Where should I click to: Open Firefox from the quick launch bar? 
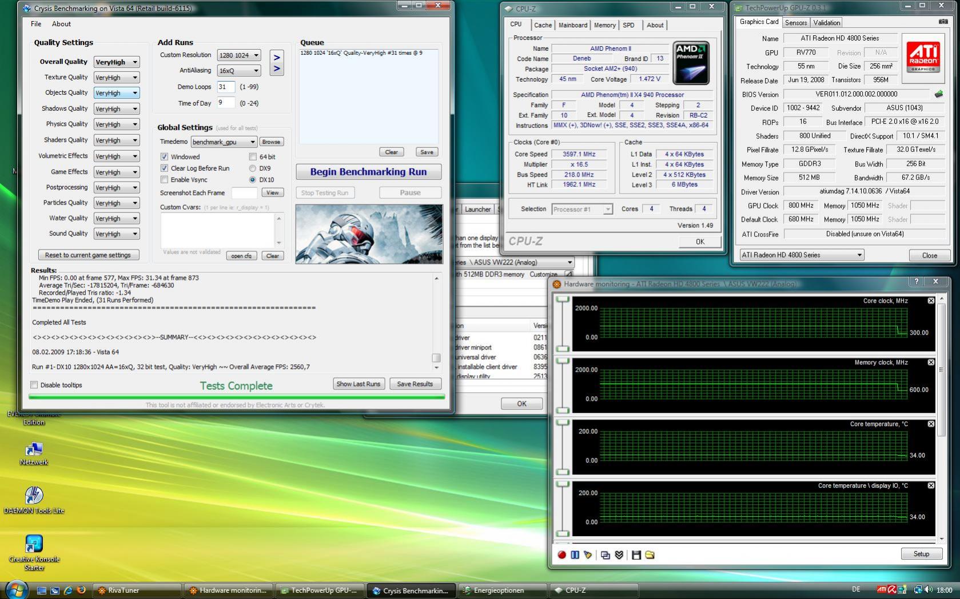point(81,590)
